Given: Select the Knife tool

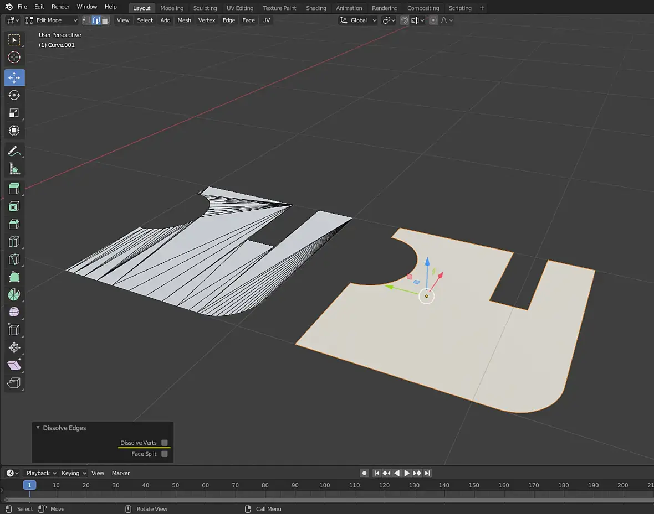Looking at the screenshot, I should point(14,259).
